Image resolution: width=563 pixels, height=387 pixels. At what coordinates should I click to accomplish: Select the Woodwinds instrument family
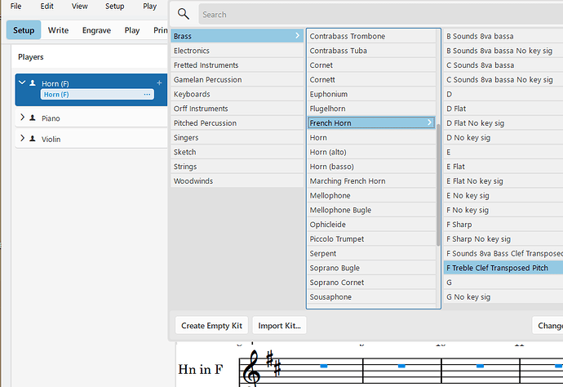(x=193, y=180)
